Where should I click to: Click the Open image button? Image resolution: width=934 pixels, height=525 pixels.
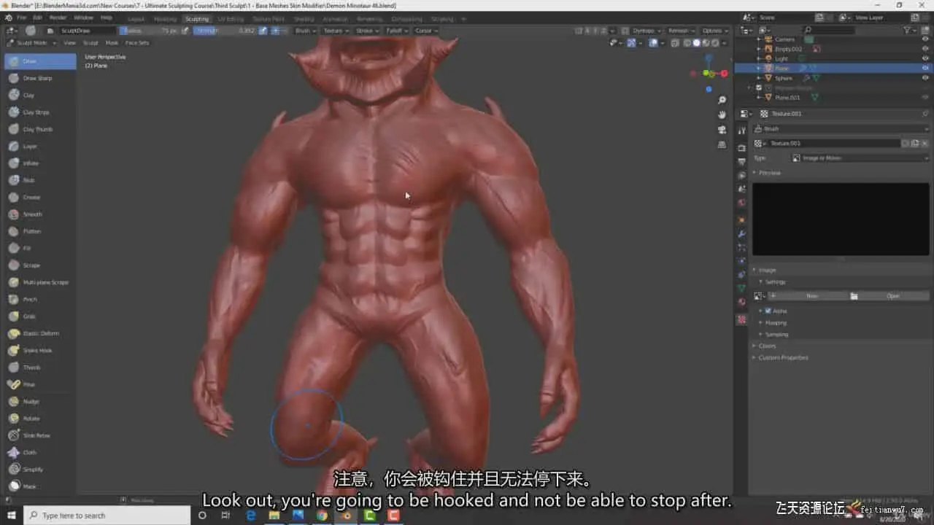pos(889,296)
